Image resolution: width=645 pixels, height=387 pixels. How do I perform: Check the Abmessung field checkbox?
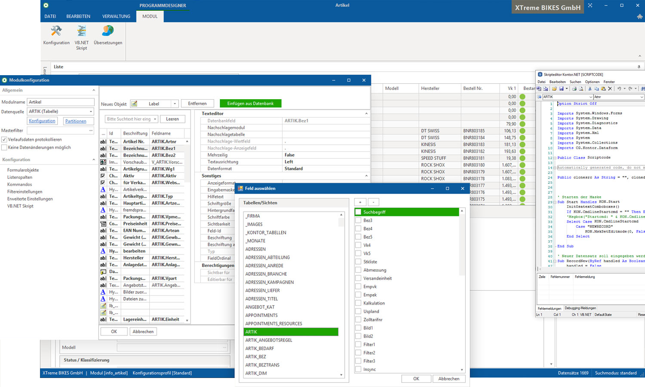tap(358, 270)
